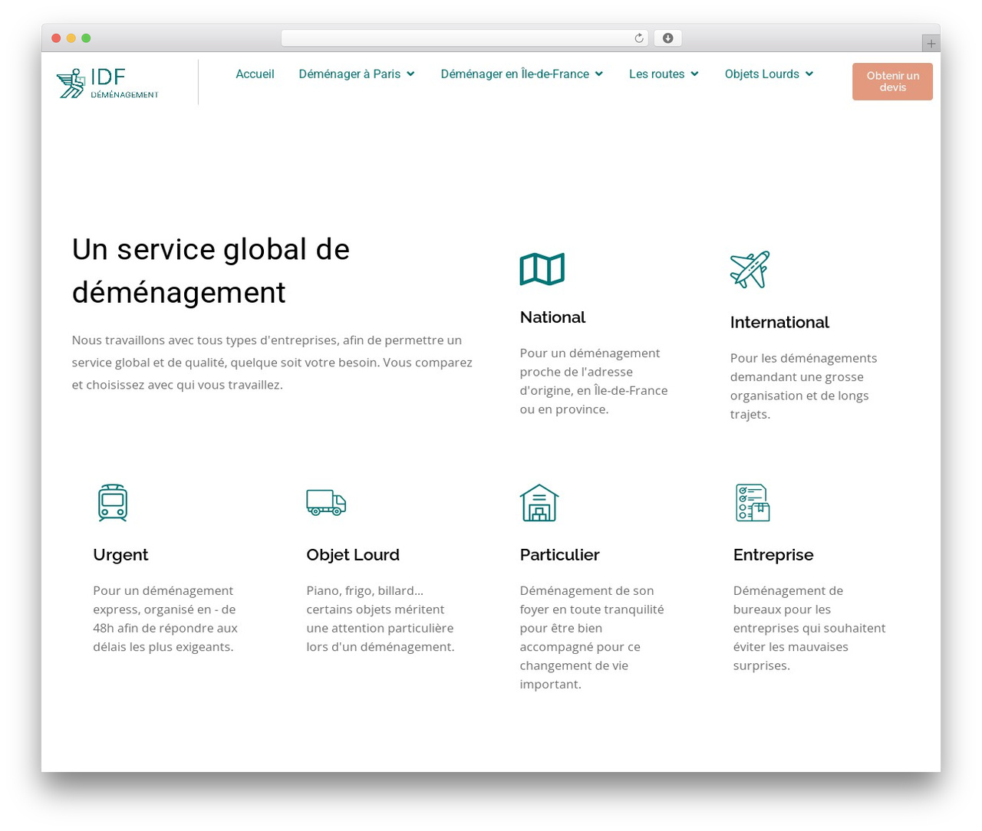This screenshot has width=982, height=831.
Task: Expand the Déménager à Paris dropdown arrow
Action: [x=410, y=74]
